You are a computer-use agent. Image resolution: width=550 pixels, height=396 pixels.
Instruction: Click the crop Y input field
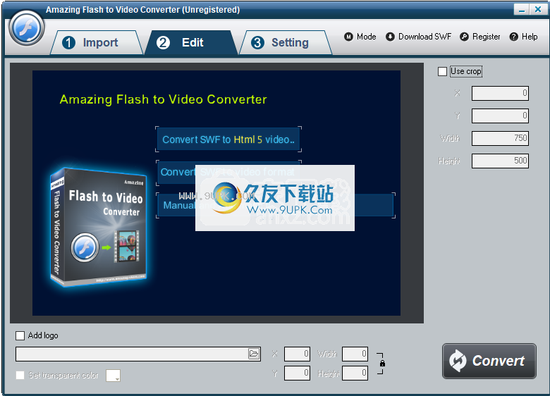500,116
